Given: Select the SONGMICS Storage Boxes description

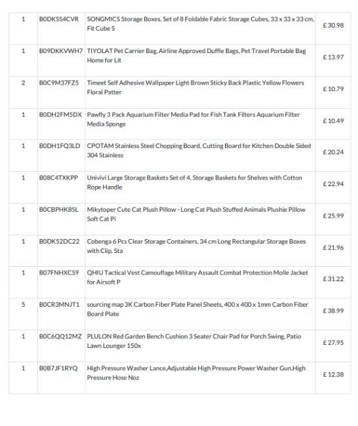Looking at the screenshot, I should click(201, 24).
